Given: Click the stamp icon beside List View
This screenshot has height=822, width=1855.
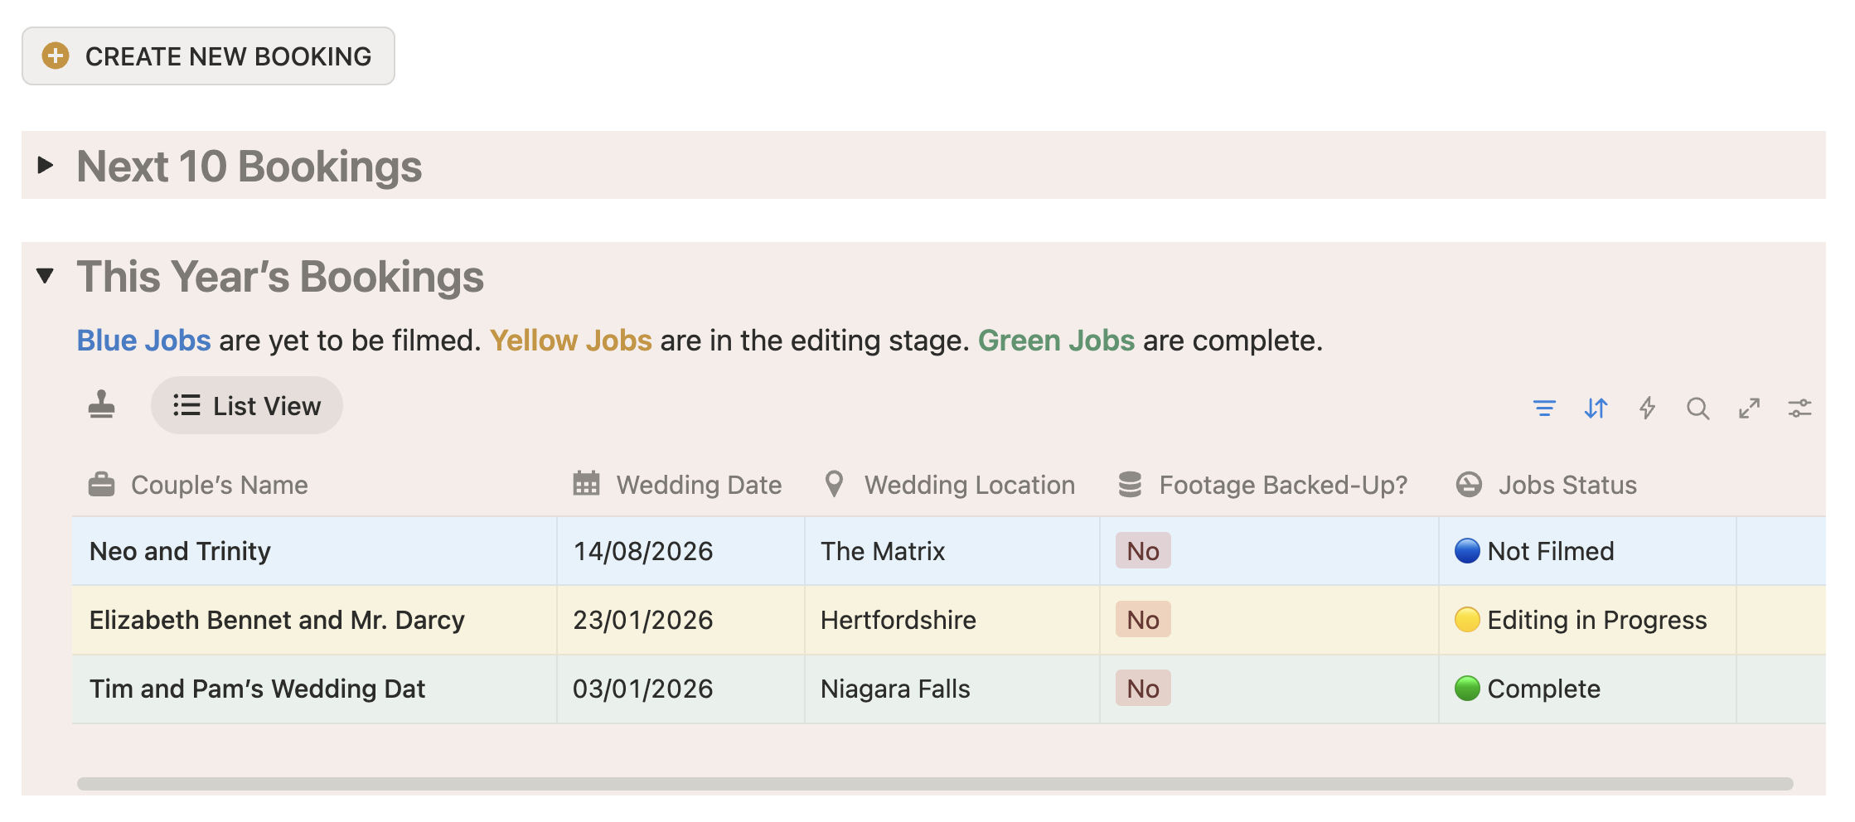Looking at the screenshot, I should (102, 405).
